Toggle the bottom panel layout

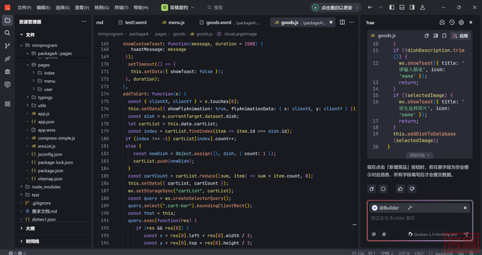point(402,8)
